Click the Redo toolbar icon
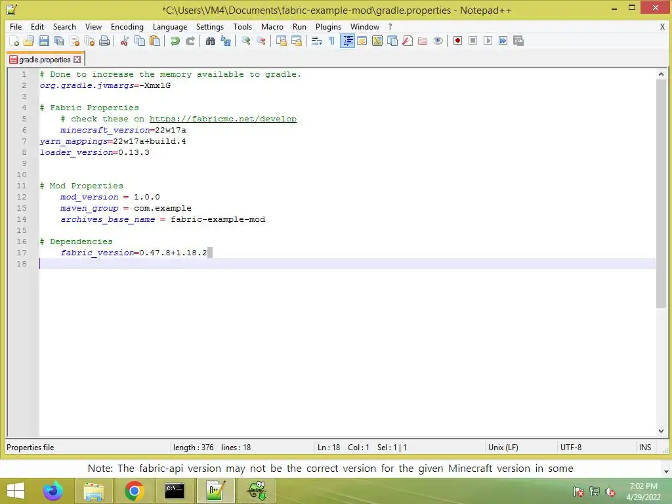 point(190,41)
